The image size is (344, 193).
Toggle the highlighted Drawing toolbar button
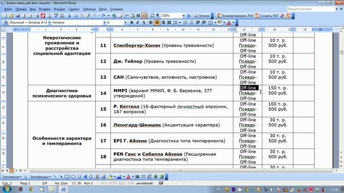click(145, 16)
